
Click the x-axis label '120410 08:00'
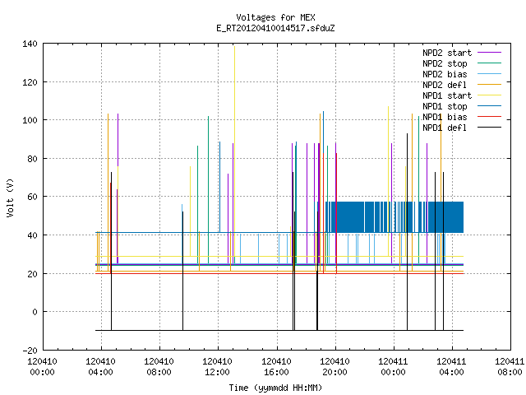tap(159, 367)
